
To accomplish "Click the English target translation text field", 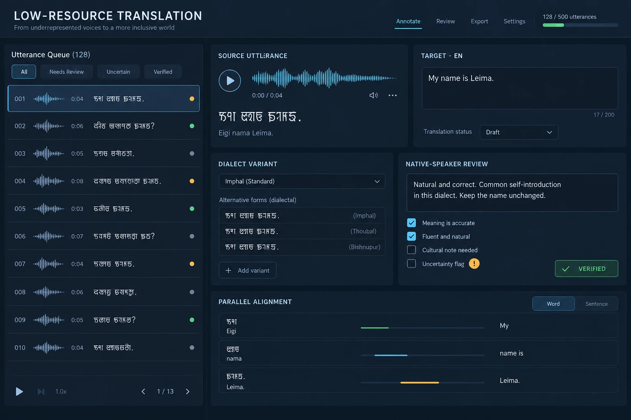I will pos(520,88).
